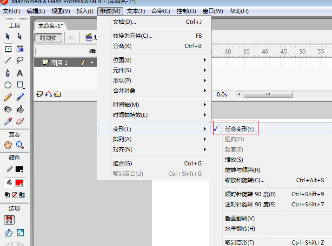
Task: Click the Rotate and Skew option icon
Action: (x=9, y=233)
